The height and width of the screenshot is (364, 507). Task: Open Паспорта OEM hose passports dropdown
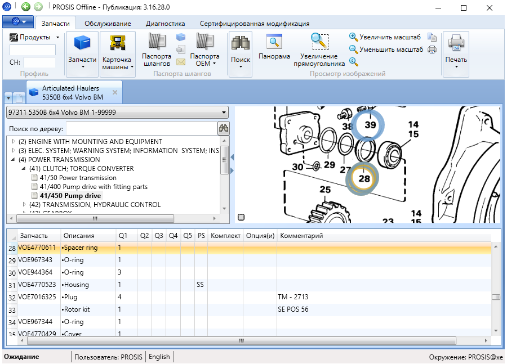click(x=204, y=51)
